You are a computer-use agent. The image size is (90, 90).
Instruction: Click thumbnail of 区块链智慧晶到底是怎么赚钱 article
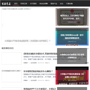point(11,76)
